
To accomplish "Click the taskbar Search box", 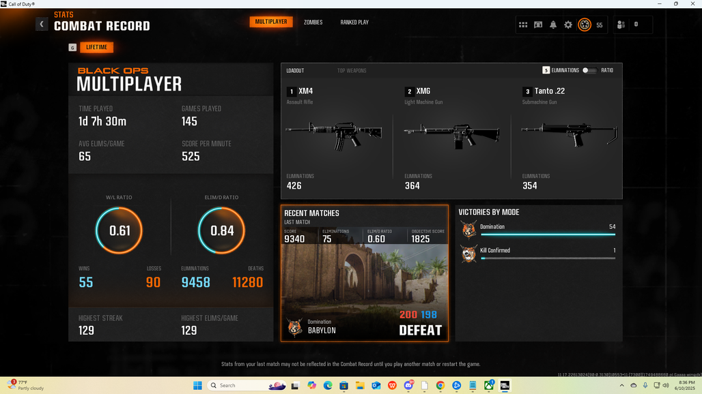I will click(x=248, y=386).
